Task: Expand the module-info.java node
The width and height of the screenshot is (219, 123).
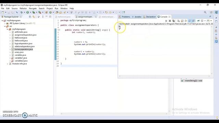Action: tap(8, 64)
